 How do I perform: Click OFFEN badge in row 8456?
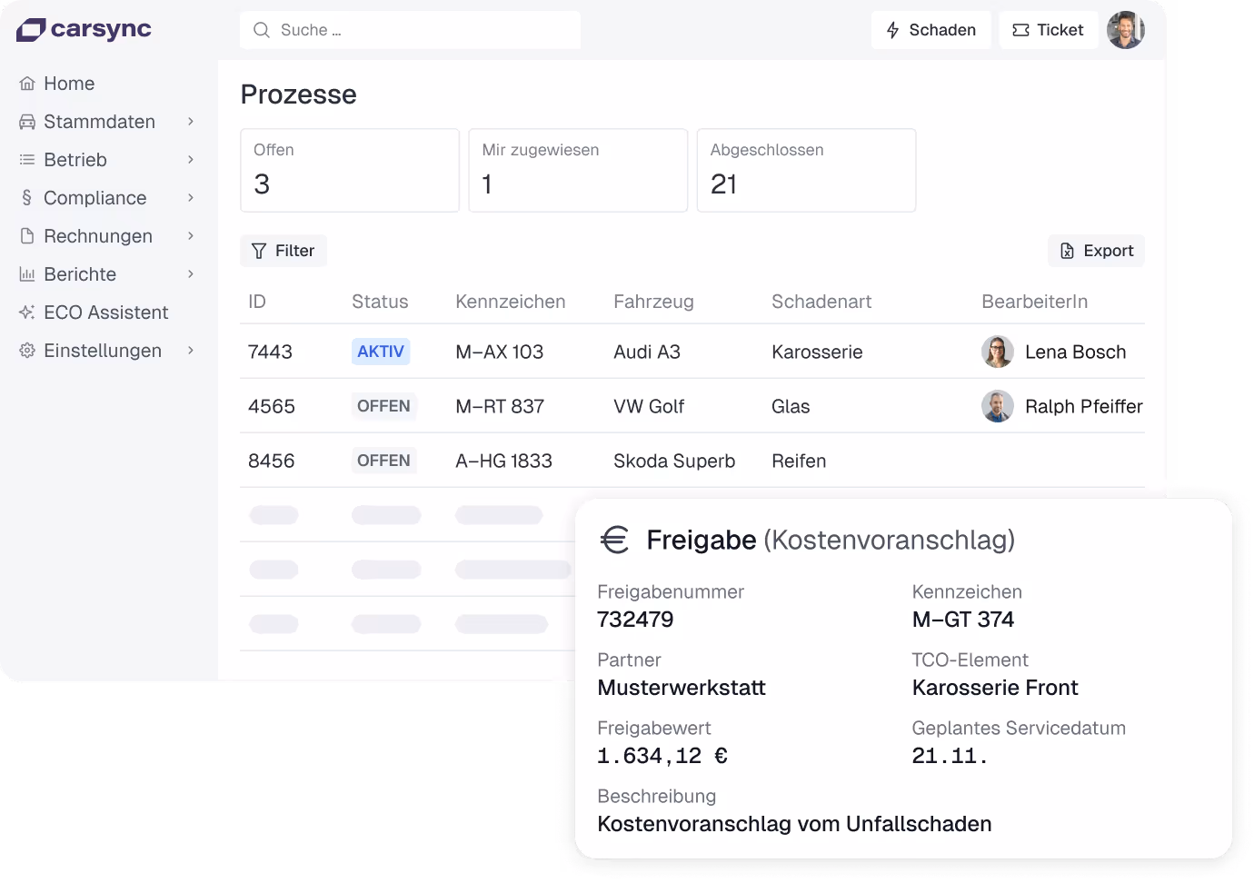click(383, 461)
